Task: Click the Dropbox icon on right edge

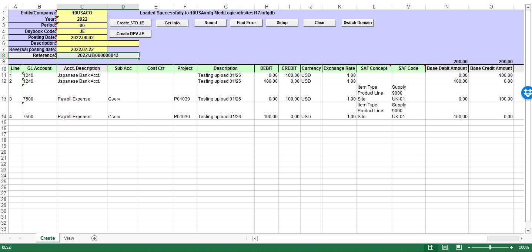Action: pyautogui.click(x=527, y=93)
